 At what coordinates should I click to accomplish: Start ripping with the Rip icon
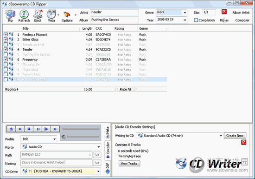click(10, 16)
